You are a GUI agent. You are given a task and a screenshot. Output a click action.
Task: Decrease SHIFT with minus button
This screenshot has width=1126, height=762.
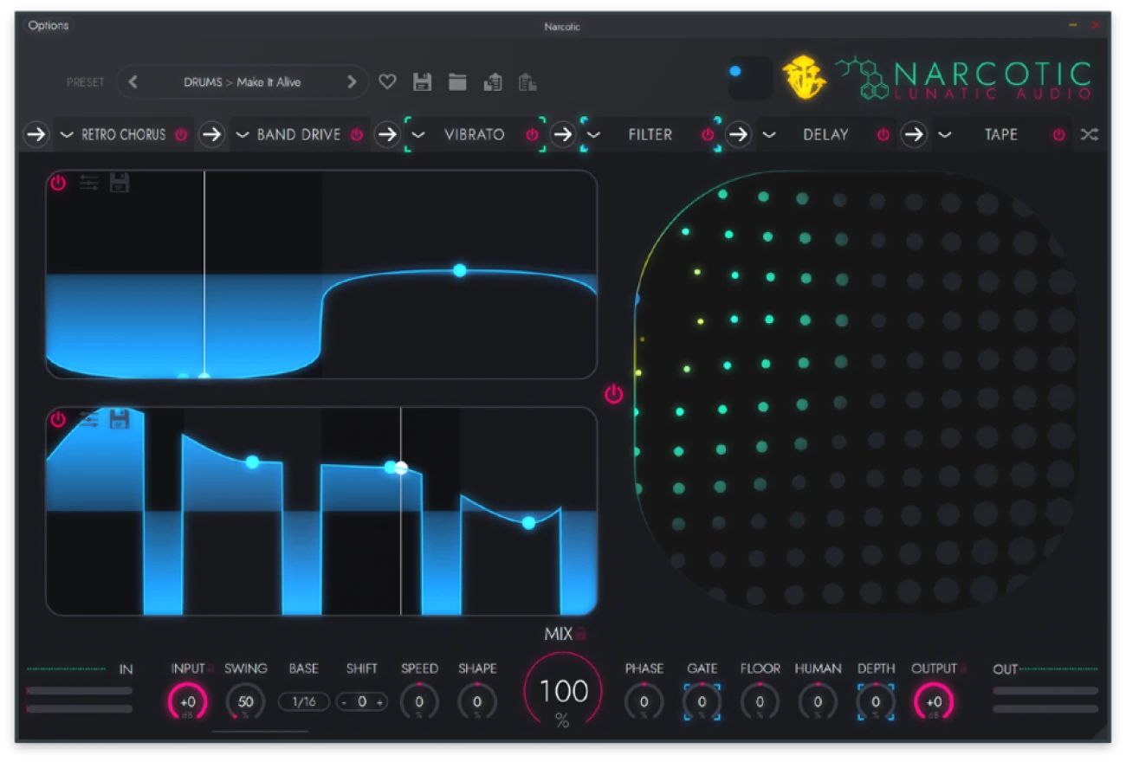345,702
